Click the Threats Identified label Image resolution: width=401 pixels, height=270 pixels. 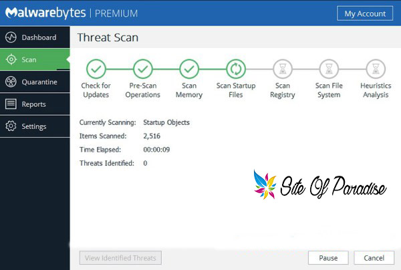click(107, 163)
